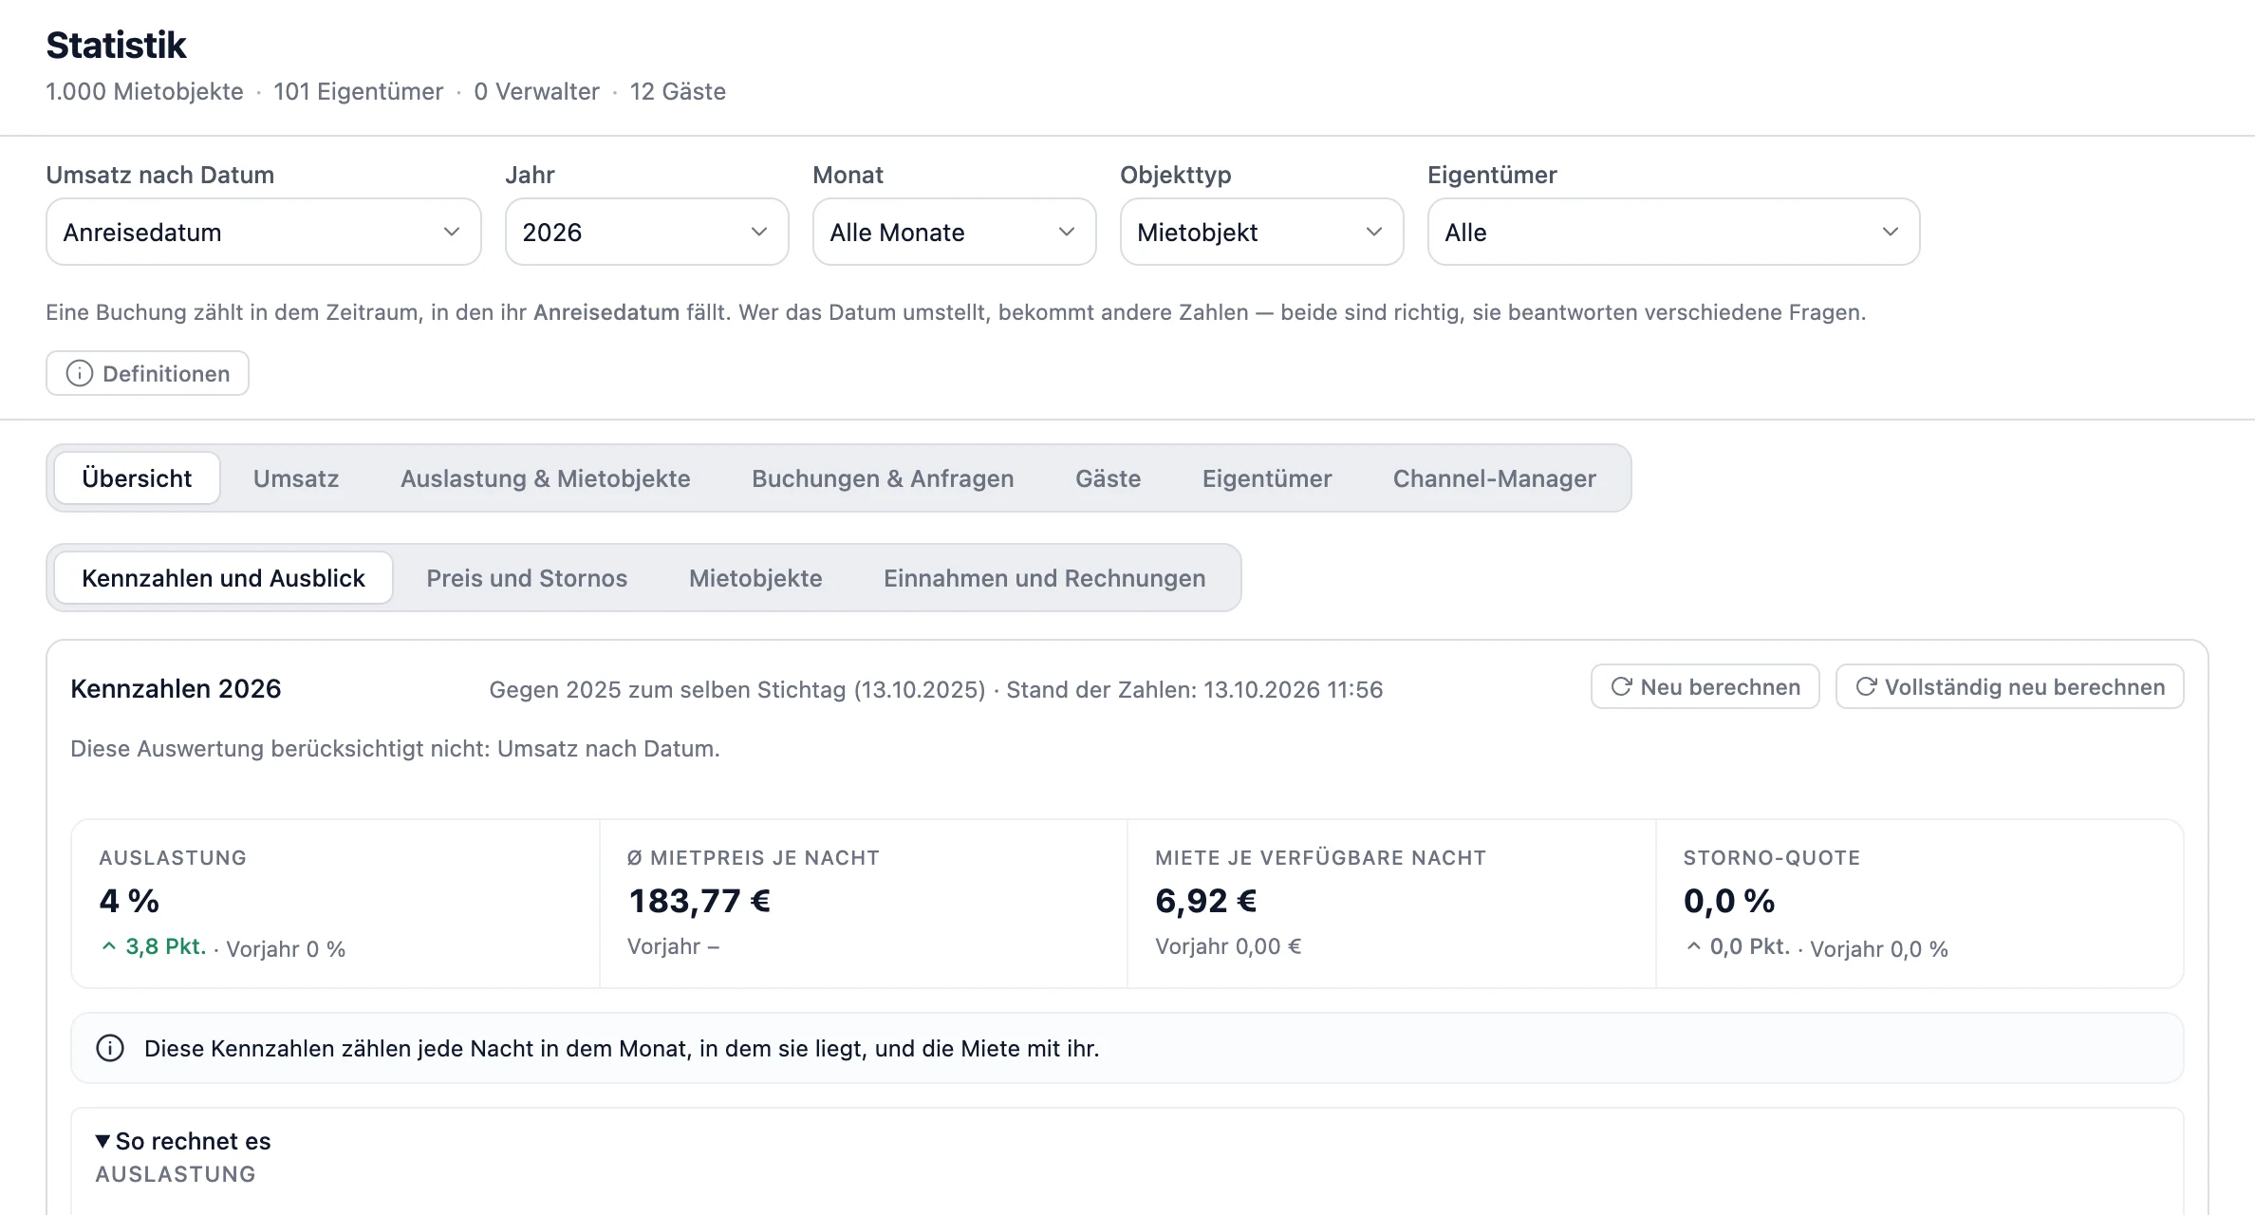The width and height of the screenshot is (2255, 1215).
Task: Switch to the Umsatz tab
Action: tap(296, 478)
